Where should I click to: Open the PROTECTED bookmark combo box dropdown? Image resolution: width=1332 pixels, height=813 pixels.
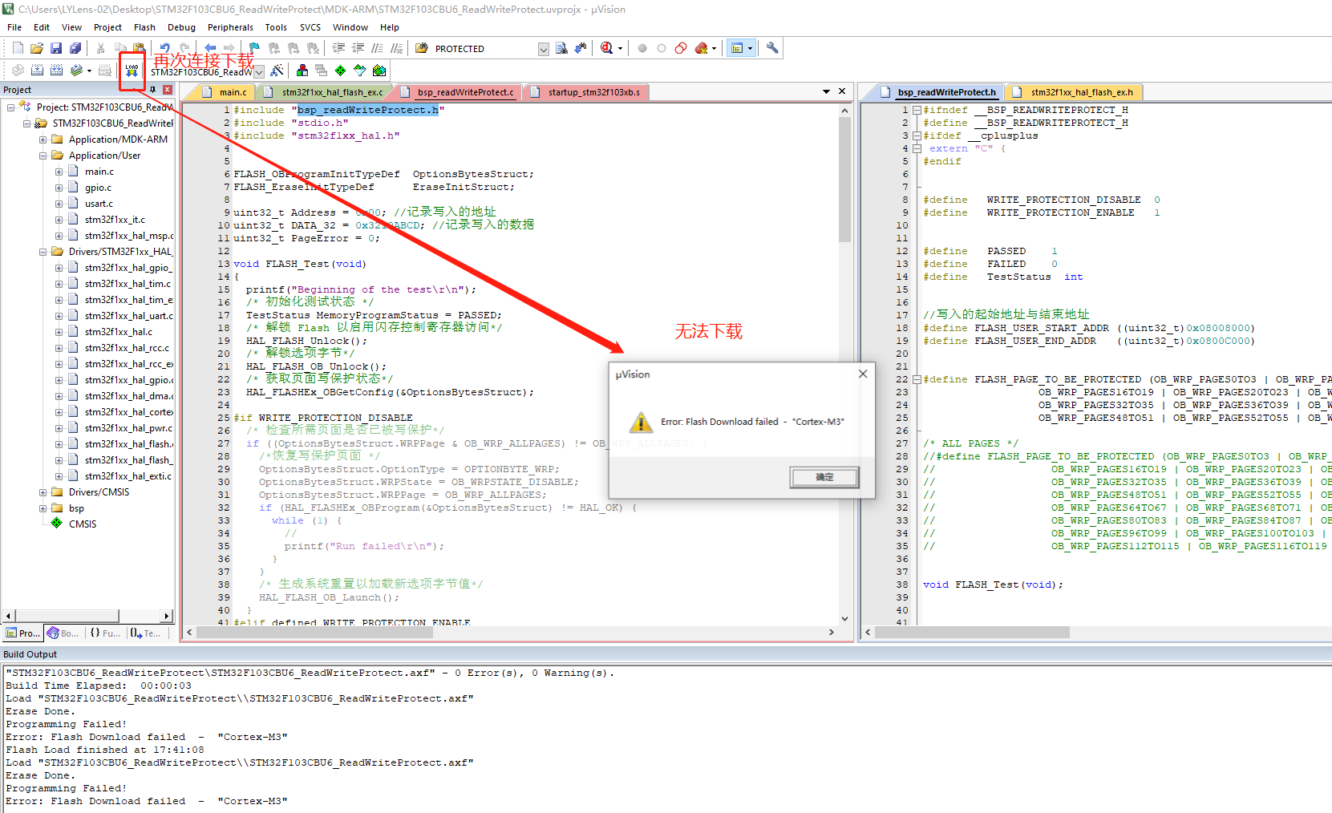tap(543, 48)
